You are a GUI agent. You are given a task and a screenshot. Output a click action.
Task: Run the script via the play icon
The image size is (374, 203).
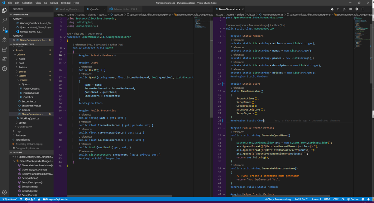click(344, 9)
